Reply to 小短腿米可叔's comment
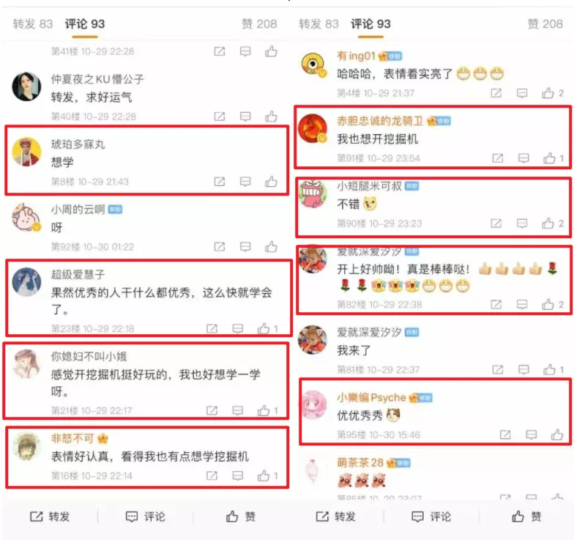The width and height of the screenshot is (574, 540). pos(522,223)
